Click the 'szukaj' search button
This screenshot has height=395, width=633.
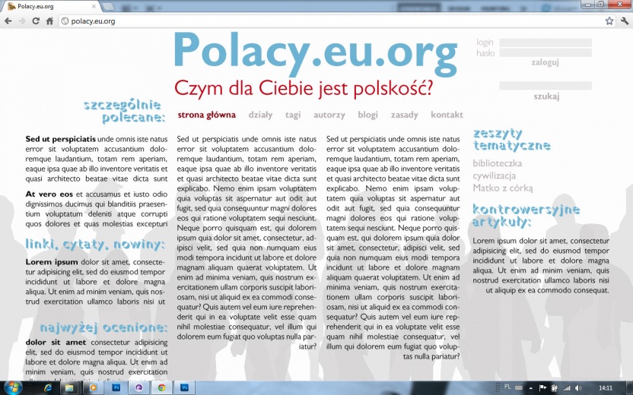[546, 96]
